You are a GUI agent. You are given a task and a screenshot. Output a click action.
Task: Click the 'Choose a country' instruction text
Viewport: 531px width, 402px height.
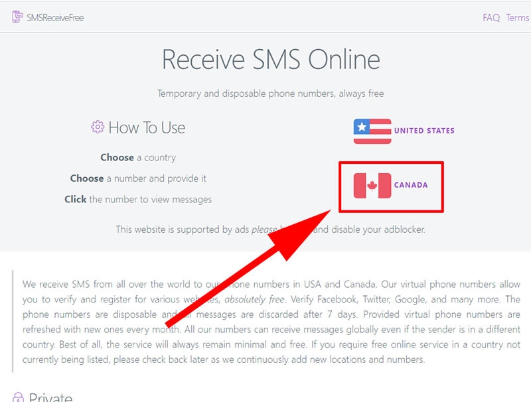click(138, 158)
